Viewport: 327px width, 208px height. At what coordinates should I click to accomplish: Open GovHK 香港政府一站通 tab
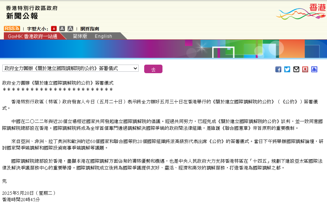click(32, 36)
